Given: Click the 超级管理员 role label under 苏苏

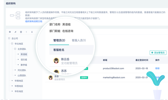Looking at the screenshot, I should (x=60, y=79).
